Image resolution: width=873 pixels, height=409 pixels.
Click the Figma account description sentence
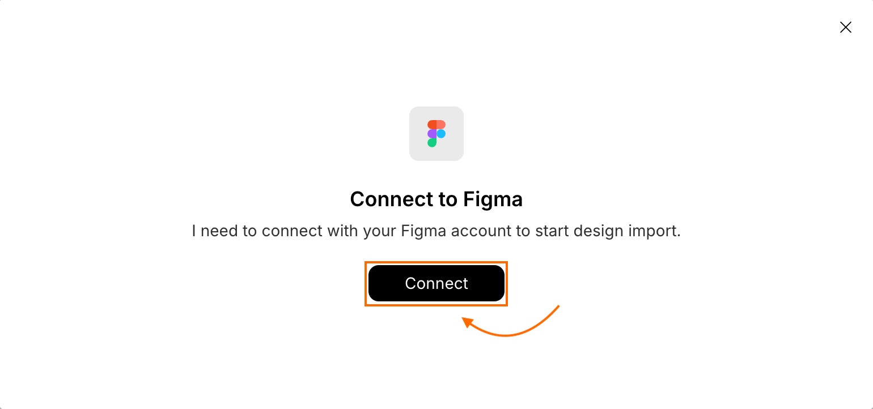coord(436,231)
